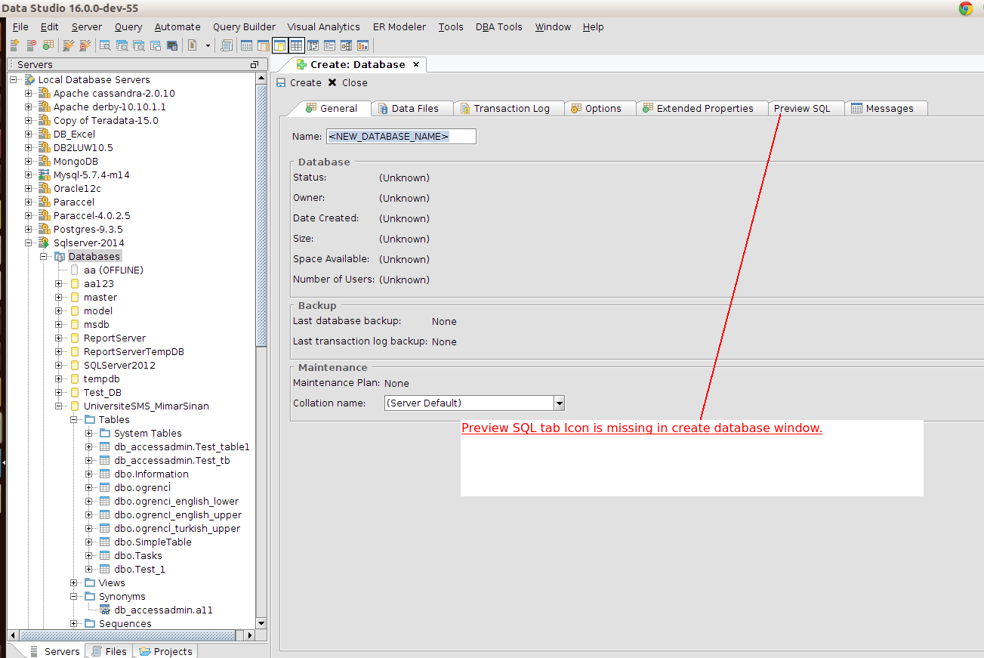Click the Mysql-5.7.4-m14 connected server icon
Screen dimensions: 984x658
click(45, 175)
